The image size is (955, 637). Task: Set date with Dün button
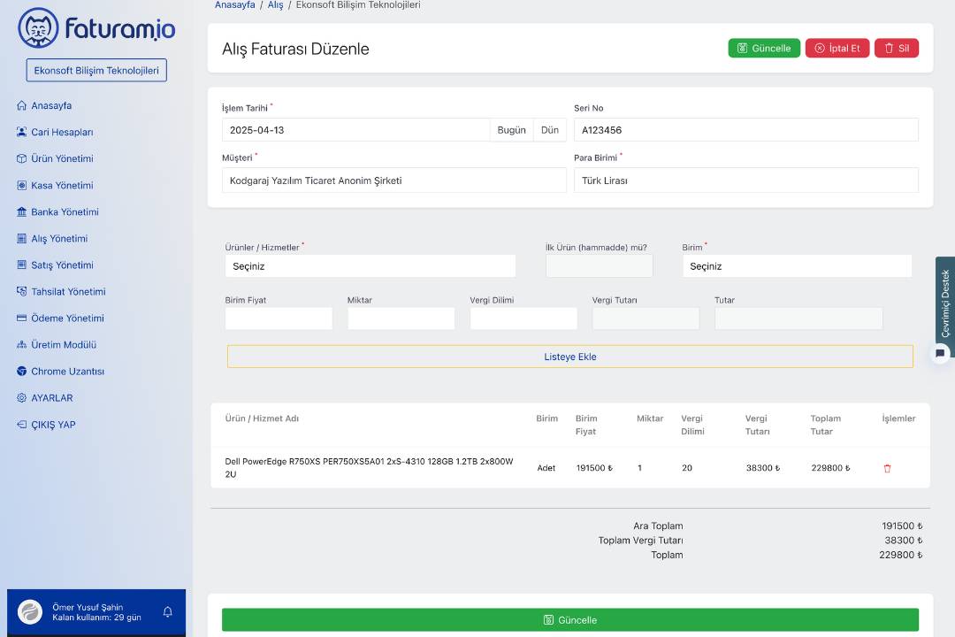[549, 130]
